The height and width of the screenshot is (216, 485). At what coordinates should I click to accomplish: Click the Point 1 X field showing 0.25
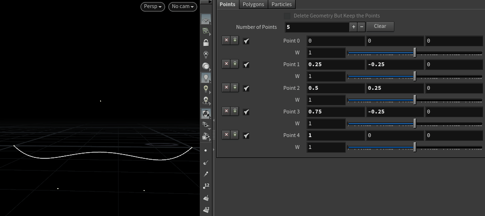point(336,64)
